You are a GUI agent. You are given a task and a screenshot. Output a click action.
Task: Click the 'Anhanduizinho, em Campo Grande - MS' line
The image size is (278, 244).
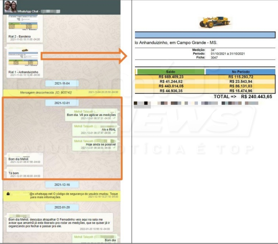click(x=176, y=43)
